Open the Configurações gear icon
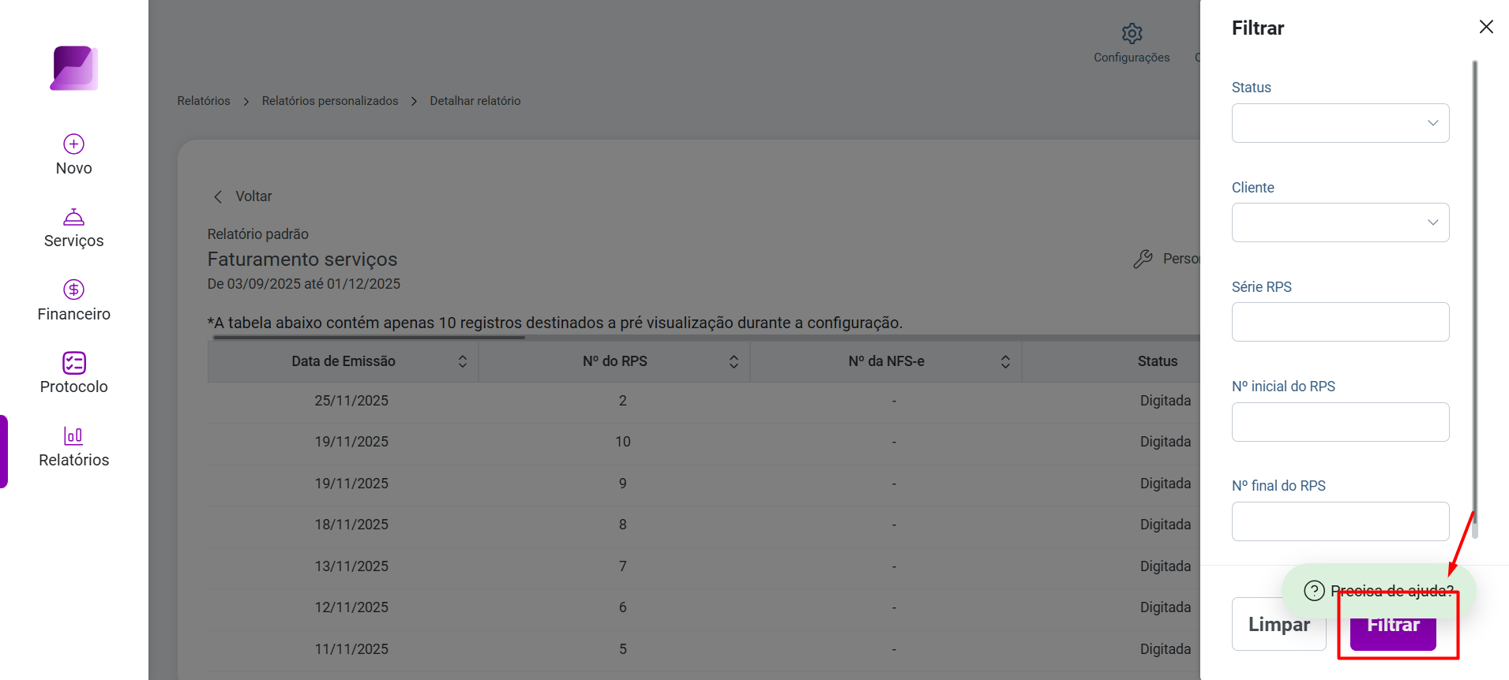This screenshot has width=1509, height=680. (x=1132, y=33)
